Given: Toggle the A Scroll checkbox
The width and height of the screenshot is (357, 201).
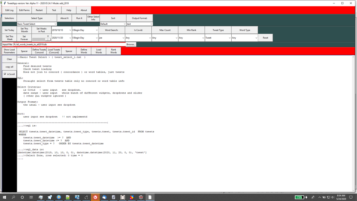Looking at the screenshot, I should 5,74.
